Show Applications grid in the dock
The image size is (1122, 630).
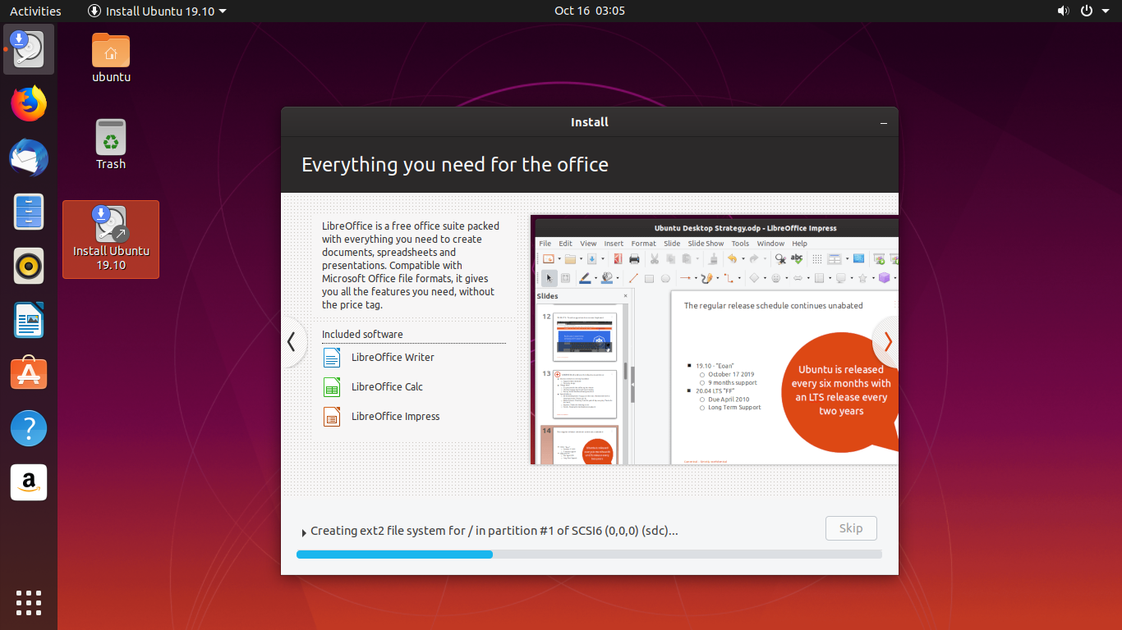(x=29, y=602)
